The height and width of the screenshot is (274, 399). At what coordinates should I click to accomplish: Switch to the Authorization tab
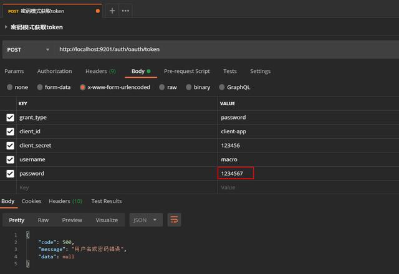tap(54, 71)
